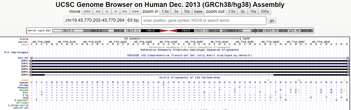Open the GENCODE v32 Comprehensive Transcript Set track title
This screenshot has width=351, height=110.
click(189, 55)
